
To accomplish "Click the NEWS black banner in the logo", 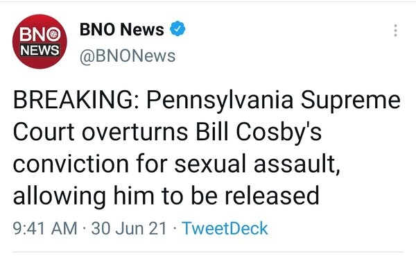I will pyautogui.click(x=40, y=50).
